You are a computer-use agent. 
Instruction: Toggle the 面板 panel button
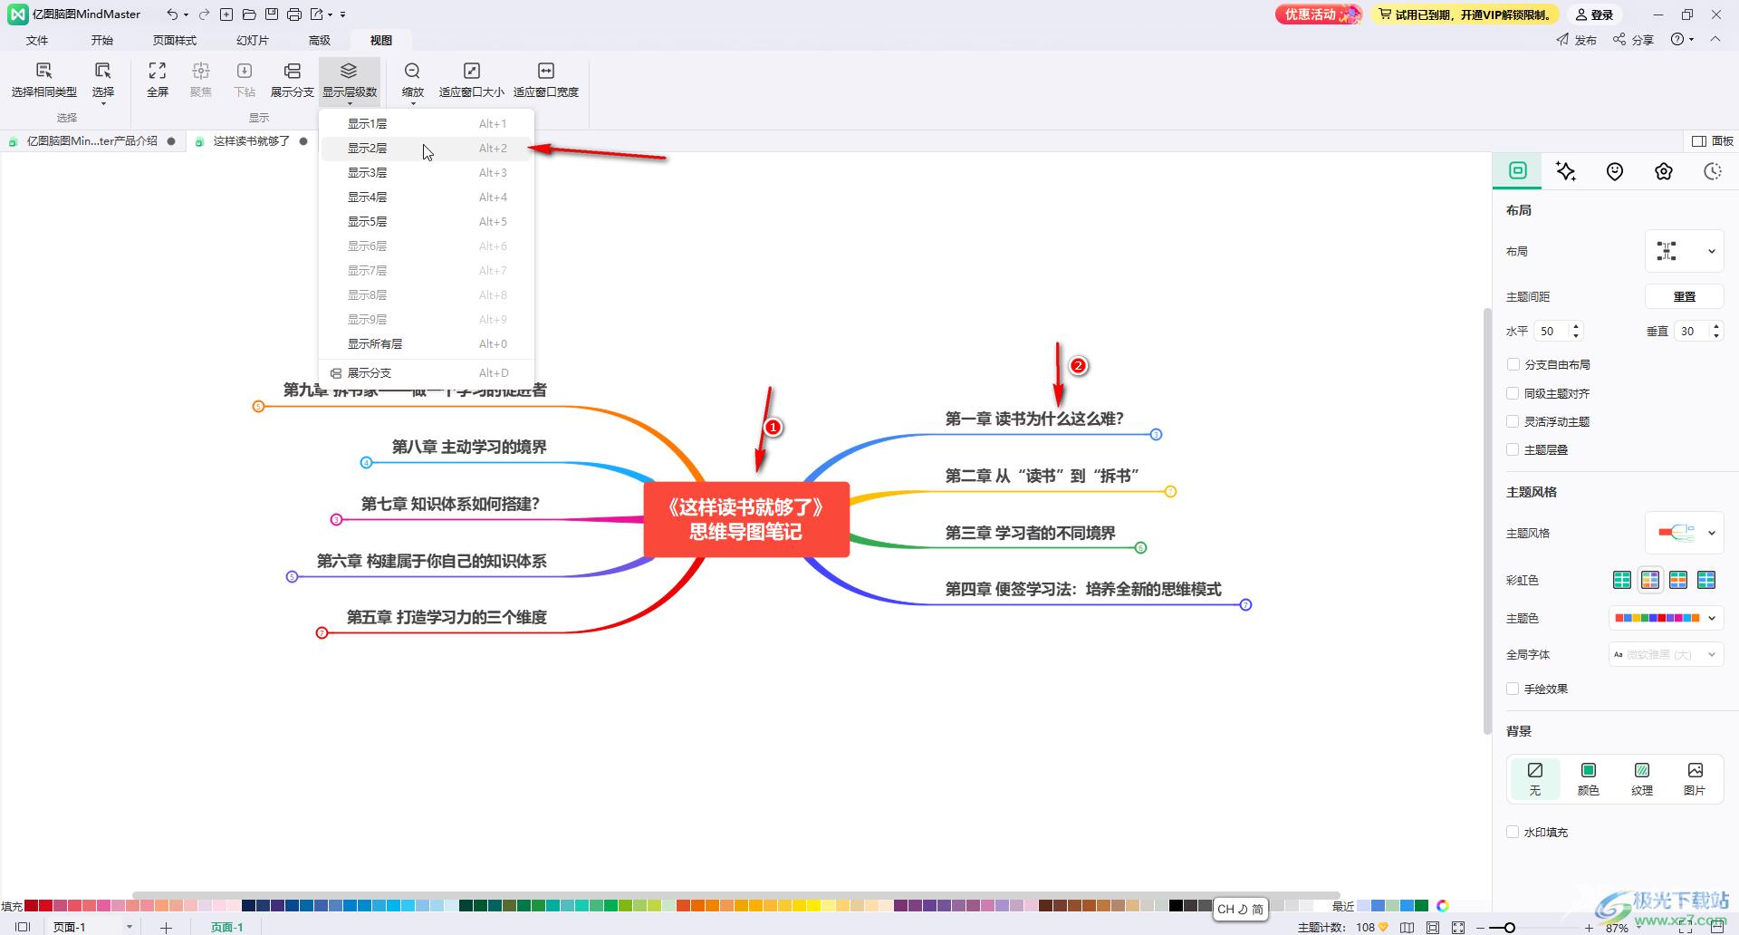[1713, 140]
